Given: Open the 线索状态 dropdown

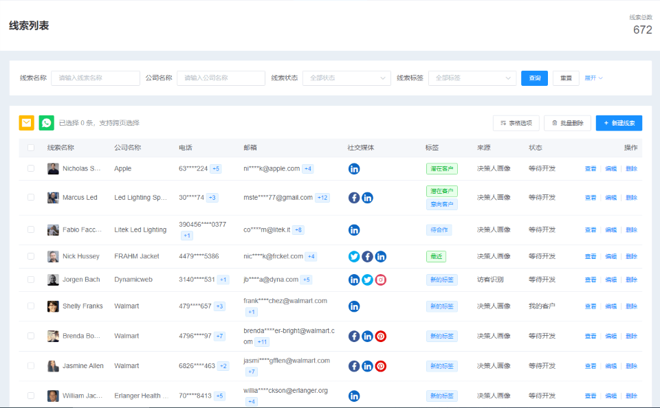Looking at the screenshot, I should tap(346, 78).
